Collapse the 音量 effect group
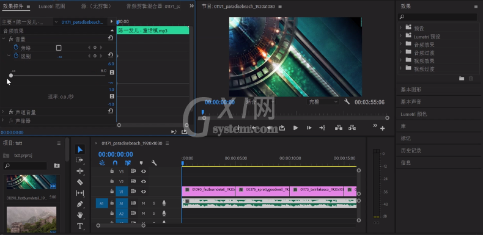 tap(4, 38)
